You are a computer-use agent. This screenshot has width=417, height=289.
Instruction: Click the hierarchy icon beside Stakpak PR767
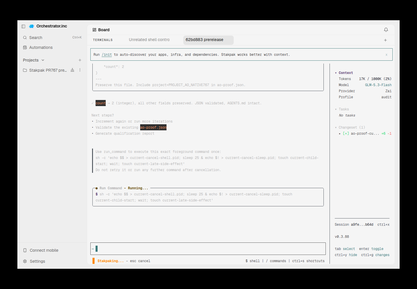[72, 70]
